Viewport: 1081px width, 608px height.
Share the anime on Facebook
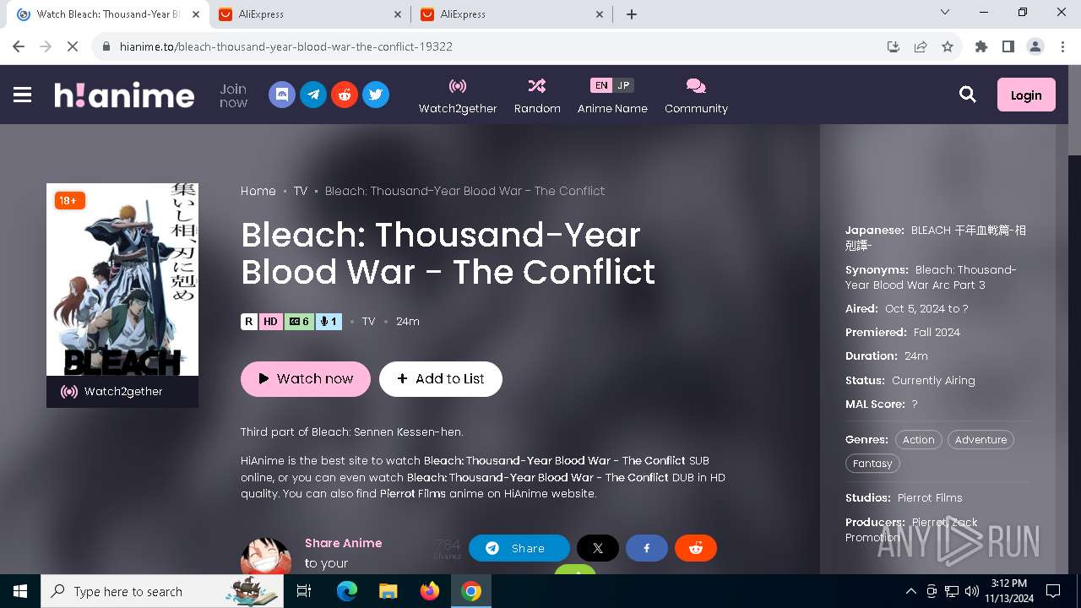point(647,548)
